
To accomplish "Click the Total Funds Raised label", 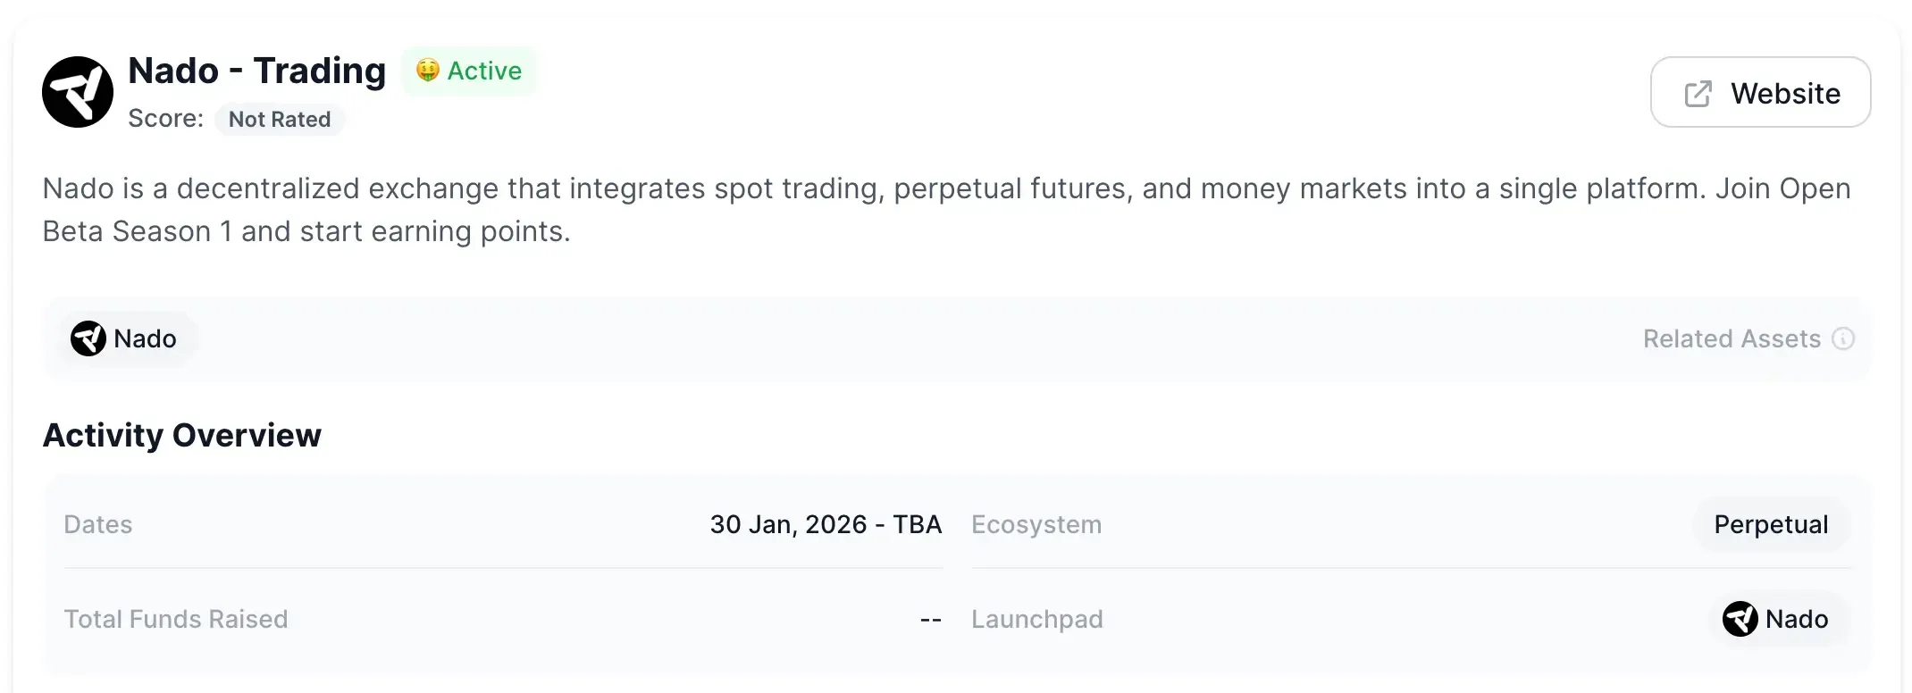I will point(176,619).
